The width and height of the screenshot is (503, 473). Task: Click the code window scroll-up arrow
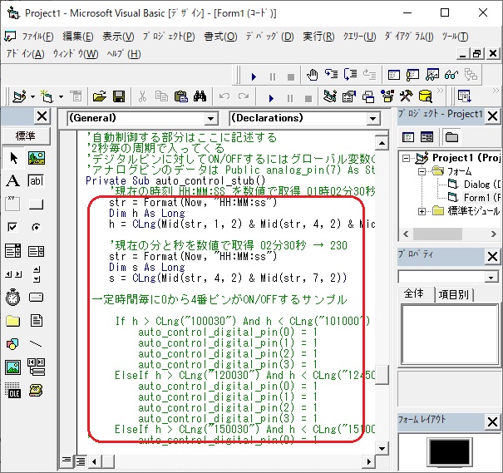(x=382, y=143)
